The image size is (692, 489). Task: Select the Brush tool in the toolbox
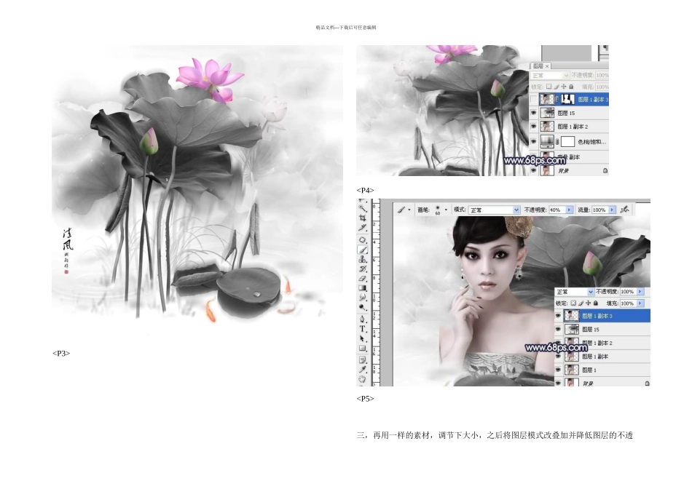[x=363, y=249]
